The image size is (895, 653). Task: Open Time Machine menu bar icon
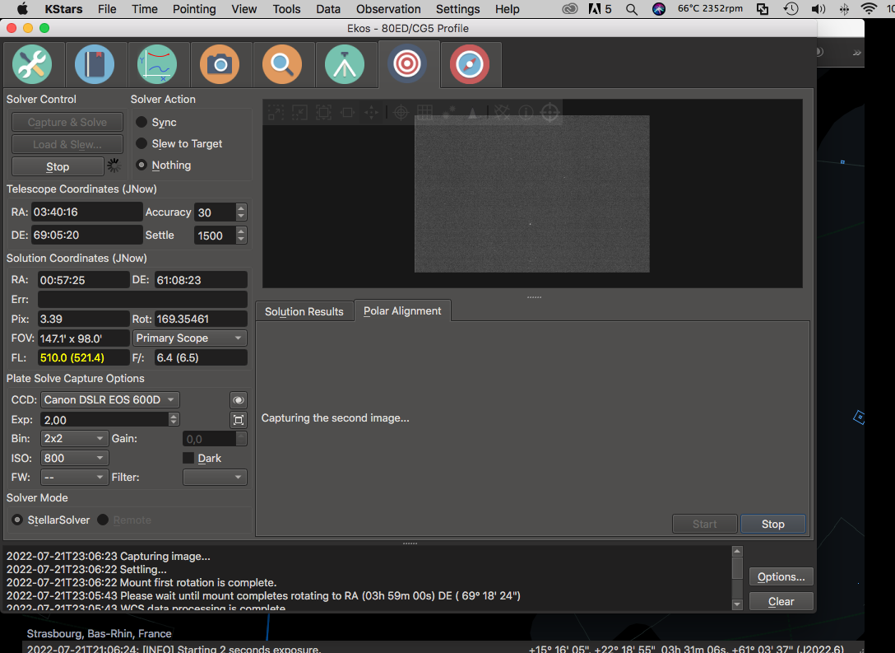pos(791,9)
